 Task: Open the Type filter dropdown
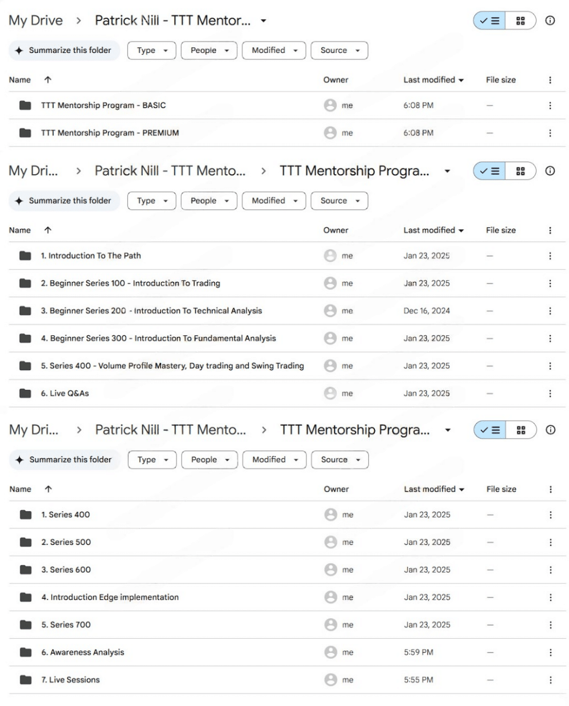[151, 50]
